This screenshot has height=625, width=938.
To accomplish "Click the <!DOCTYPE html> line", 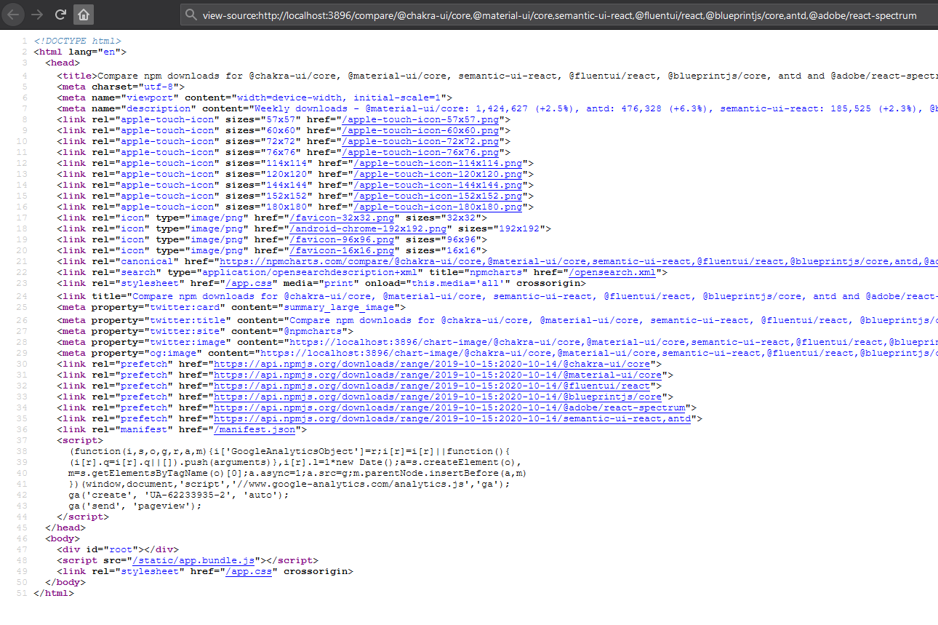I will coord(77,41).
